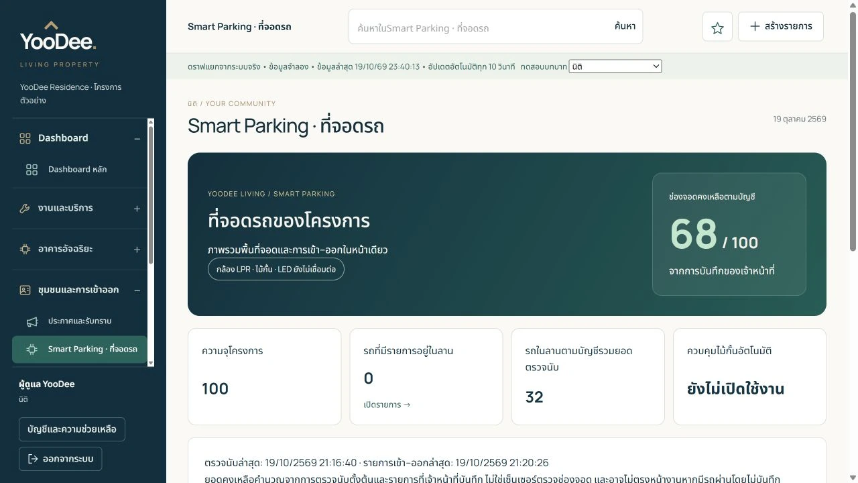Click the ค้นหา search button
This screenshot has width=858, height=483.
coord(625,26)
